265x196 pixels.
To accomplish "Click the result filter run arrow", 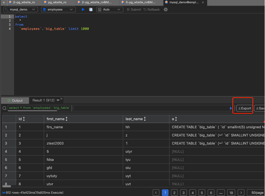I will [x=231, y=108].
